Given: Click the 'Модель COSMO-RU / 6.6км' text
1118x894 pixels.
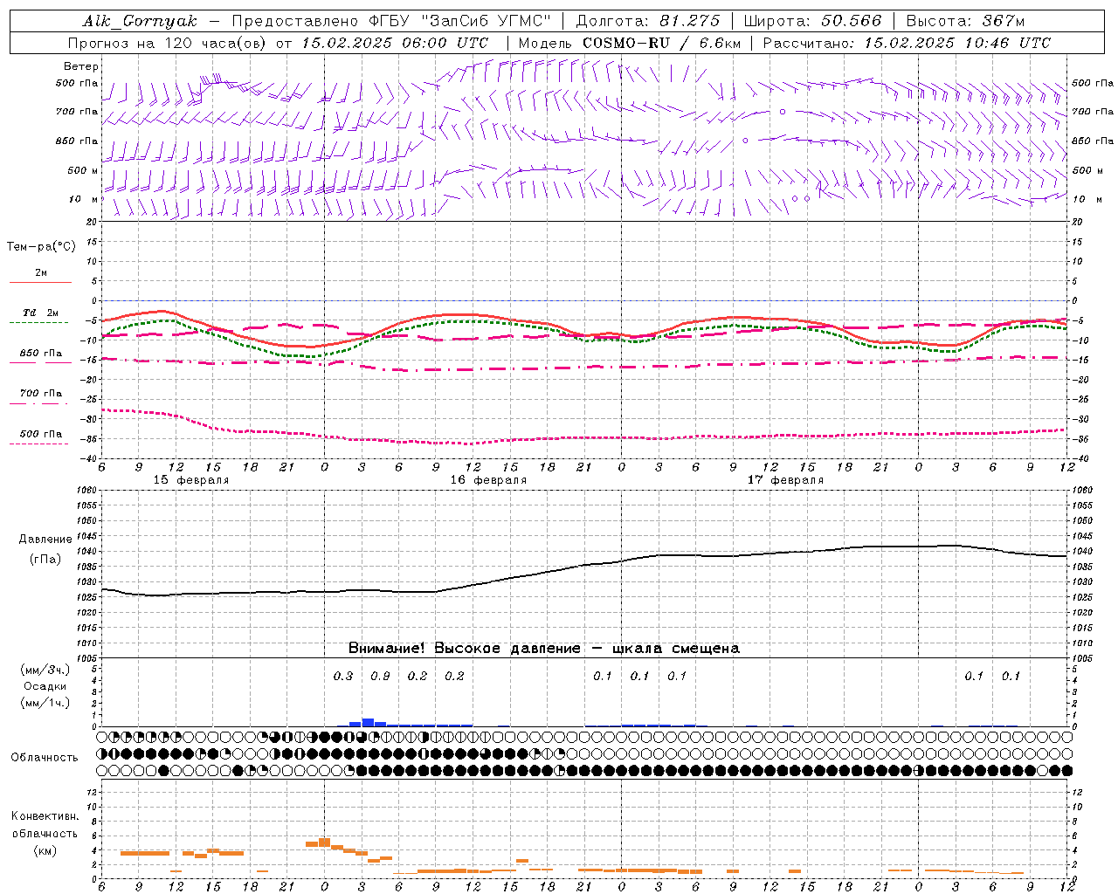Looking at the screenshot, I should click(630, 43).
